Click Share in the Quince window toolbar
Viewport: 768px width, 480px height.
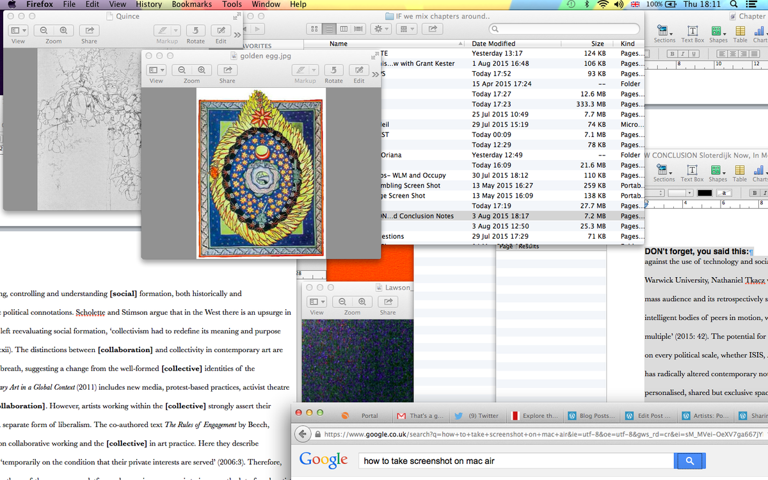[x=89, y=30]
